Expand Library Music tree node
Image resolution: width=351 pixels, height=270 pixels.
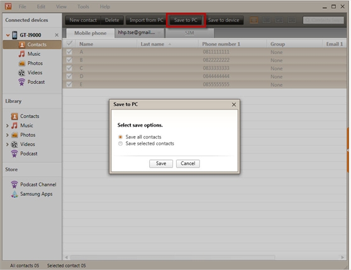tap(7, 126)
